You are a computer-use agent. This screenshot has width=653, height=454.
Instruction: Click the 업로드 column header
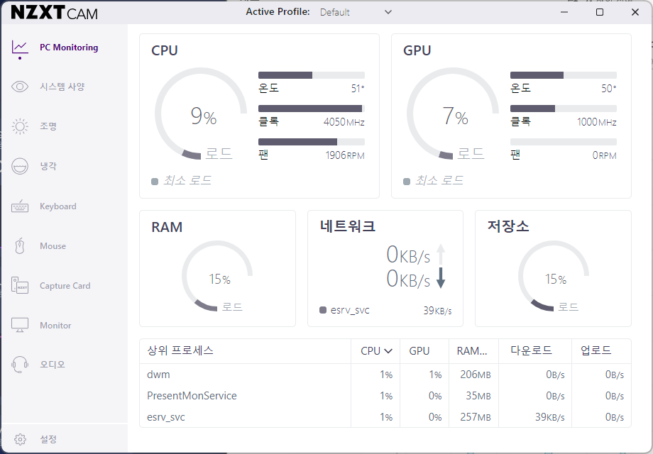pos(596,350)
